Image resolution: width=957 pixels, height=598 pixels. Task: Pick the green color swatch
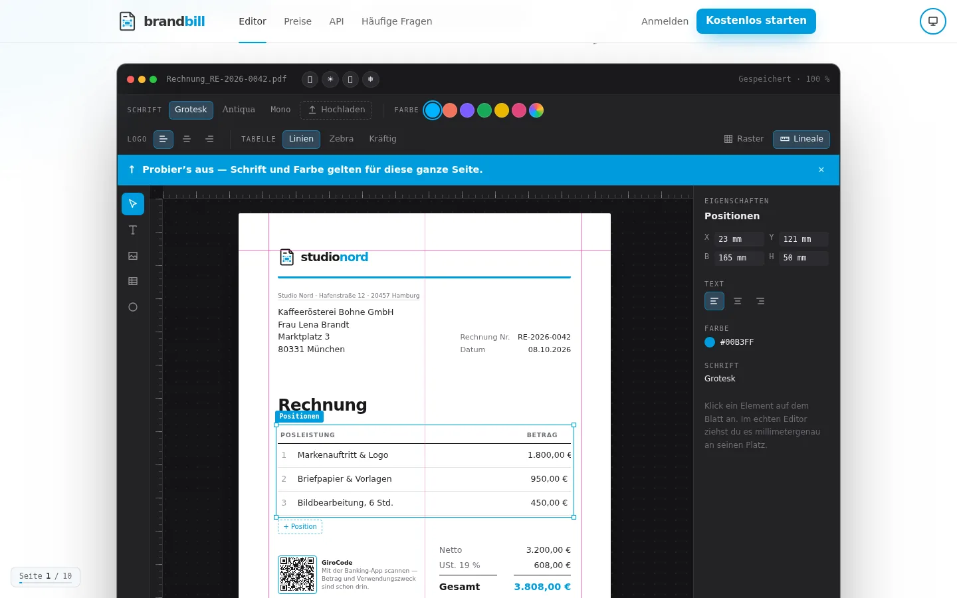click(x=484, y=110)
